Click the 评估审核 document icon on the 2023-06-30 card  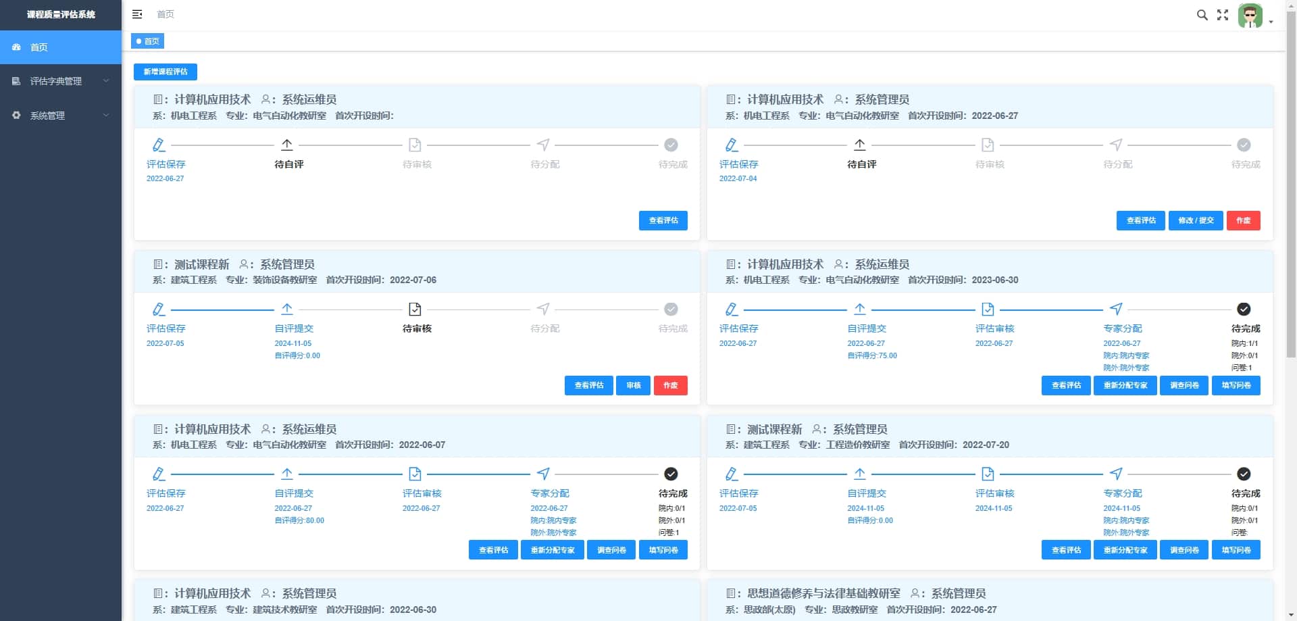988,309
